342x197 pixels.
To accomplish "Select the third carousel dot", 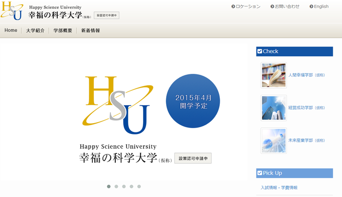I will click(124, 187).
